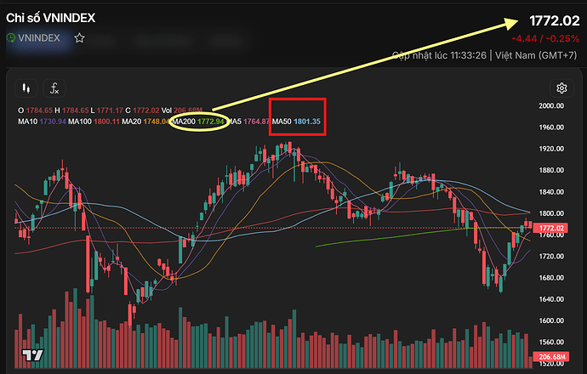Click the Open value 1784.65
Image resolution: width=587 pixels, height=374 pixels.
point(39,110)
